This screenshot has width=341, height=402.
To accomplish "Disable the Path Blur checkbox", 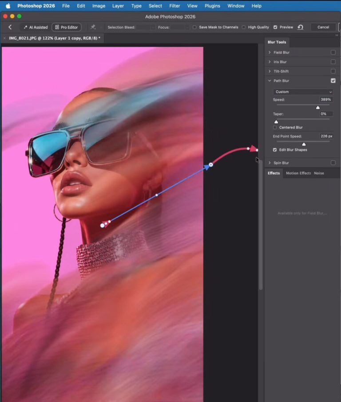I will coord(333,81).
